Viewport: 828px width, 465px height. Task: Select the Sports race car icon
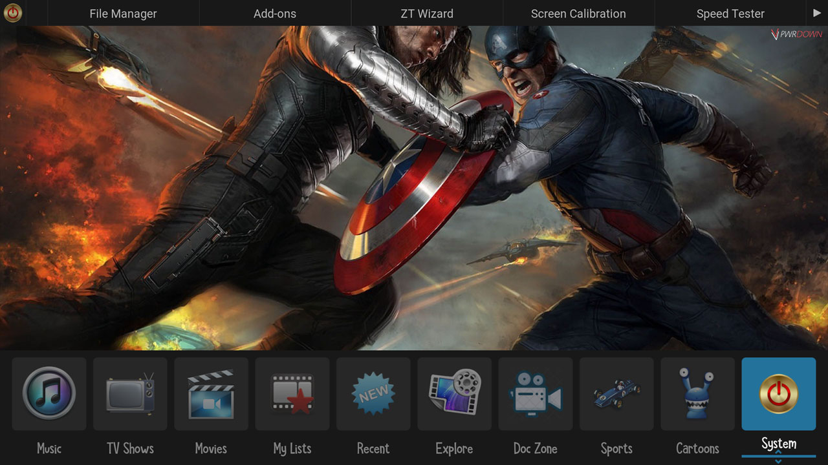pyautogui.click(x=616, y=394)
